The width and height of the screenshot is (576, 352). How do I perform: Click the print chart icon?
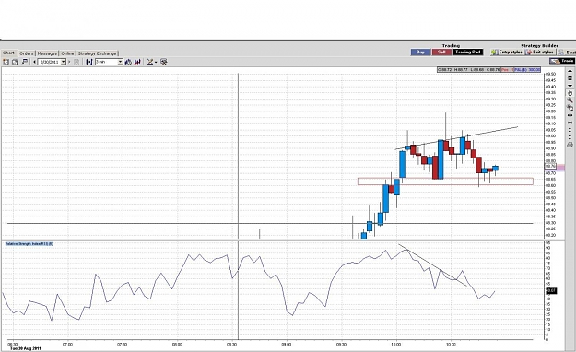point(570,145)
